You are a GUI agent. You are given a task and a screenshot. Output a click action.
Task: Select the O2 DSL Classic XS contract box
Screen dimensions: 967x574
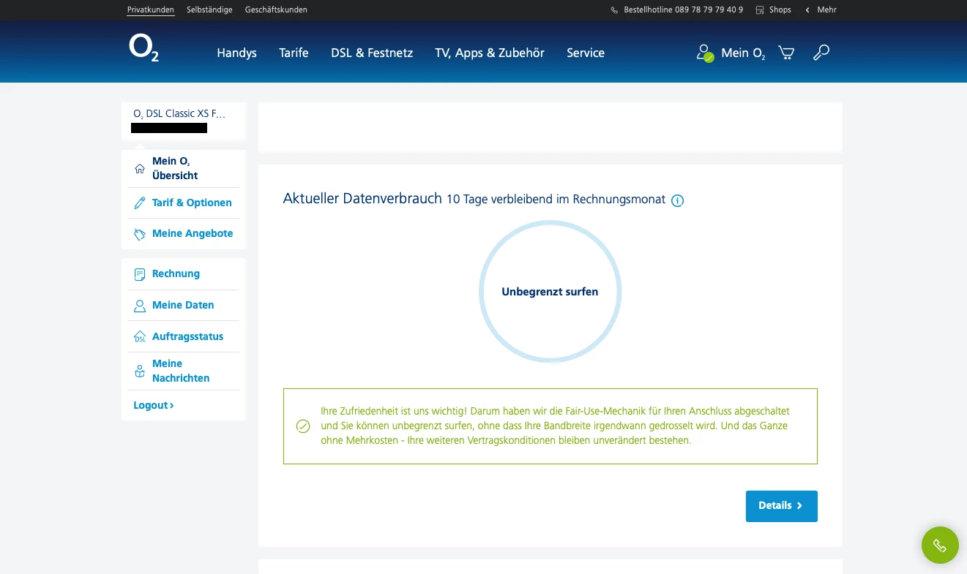[184, 121]
